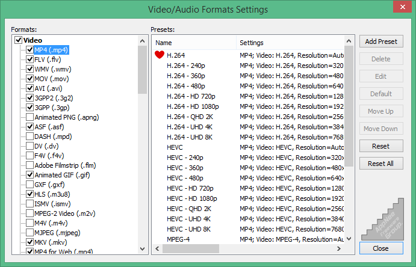Viewport: 416px width, 267px height.
Task: Click the red heart icon beside H.264
Action: pos(160,55)
